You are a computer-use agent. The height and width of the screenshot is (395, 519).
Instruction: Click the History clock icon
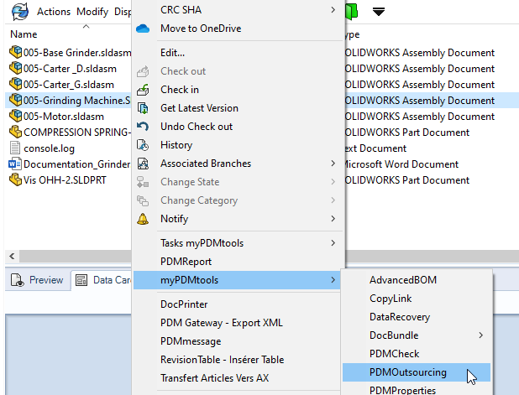coord(143,145)
